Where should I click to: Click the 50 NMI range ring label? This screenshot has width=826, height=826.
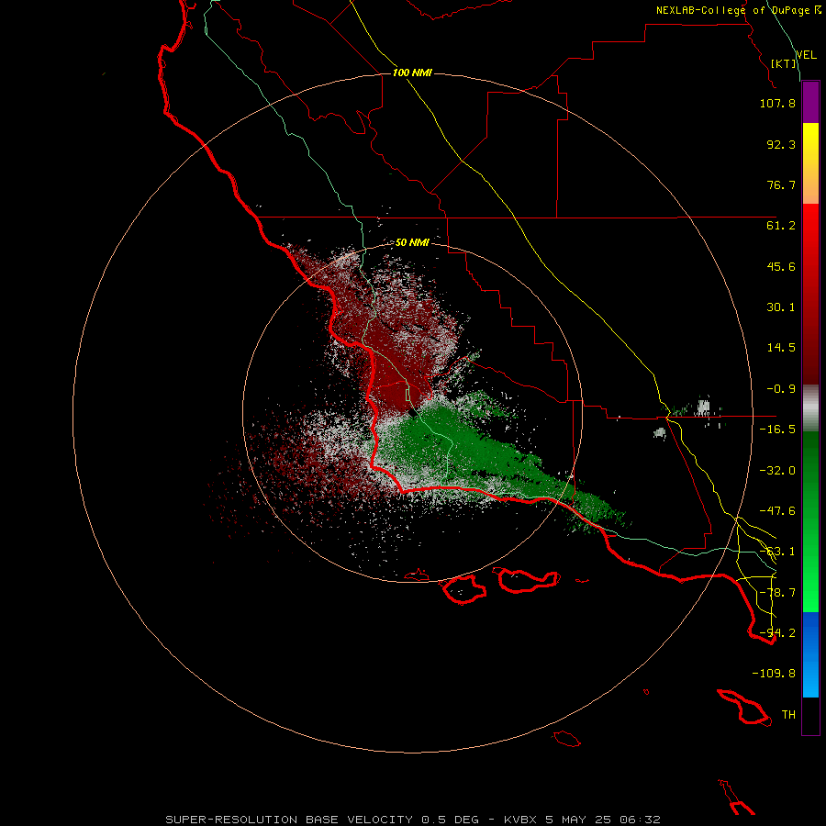(412, 243)
